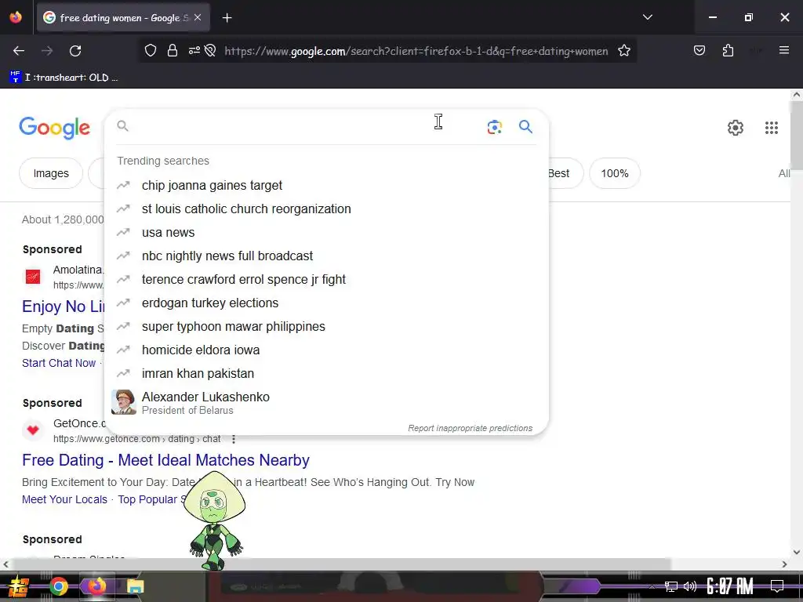Viewport: 803px width, 602px height.
Task: Open Free Dating - Meet Ideal Matches Nearby
Action: 165,460
